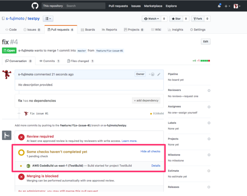
Task: Click the Hide all checks link
Action: pyautogui.click(x=150, y=151)
